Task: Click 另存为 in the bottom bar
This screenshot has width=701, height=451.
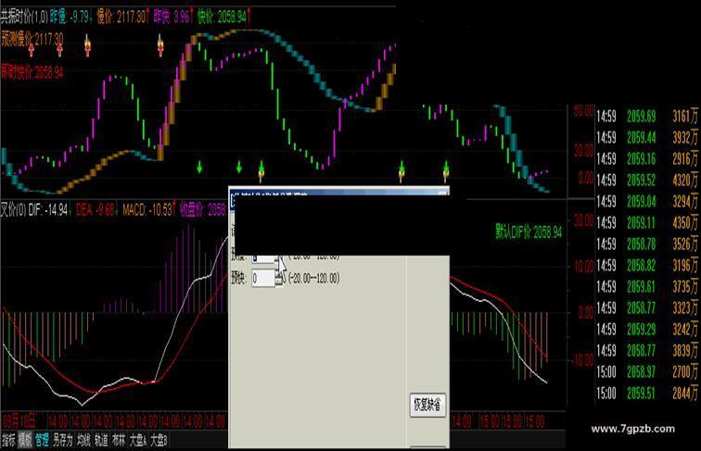Action: point(63,440)
